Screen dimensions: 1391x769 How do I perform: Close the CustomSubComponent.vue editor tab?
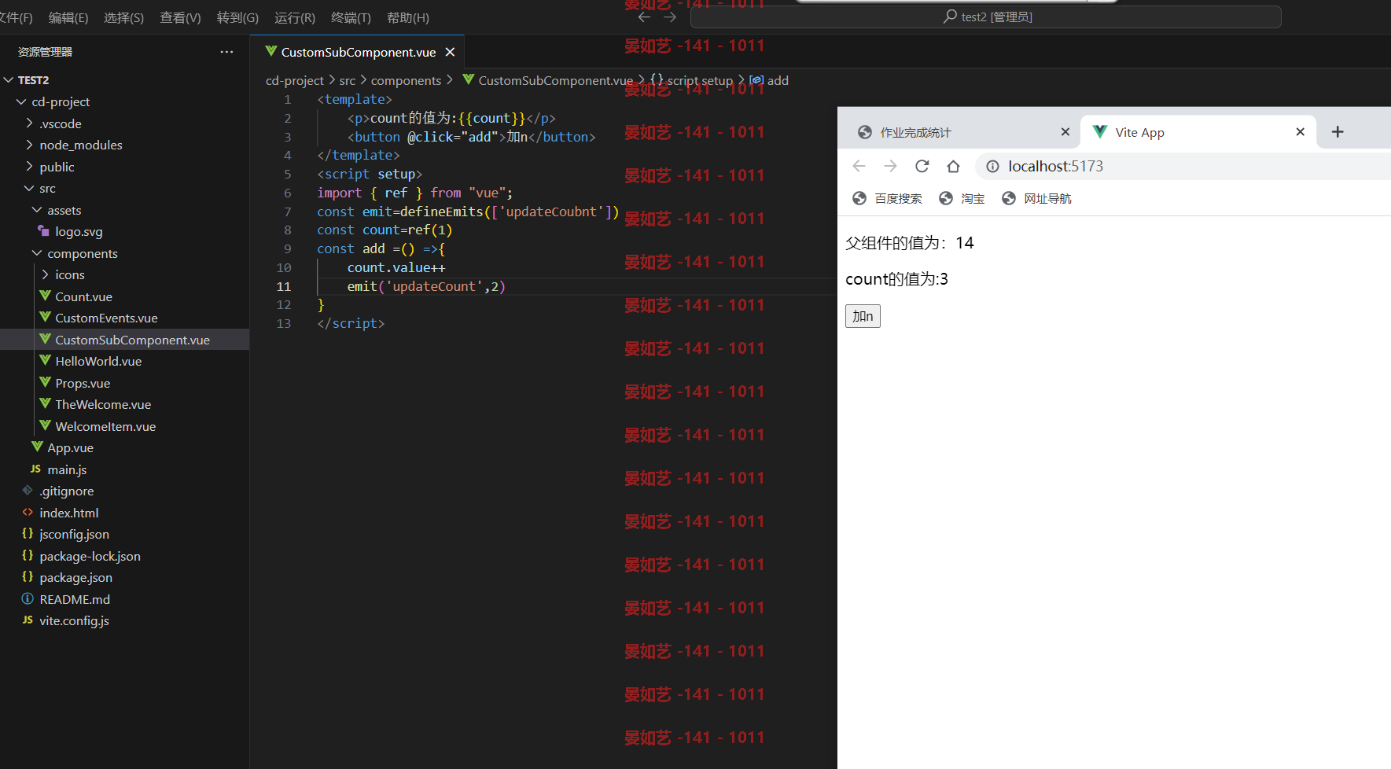click(450, 52)
